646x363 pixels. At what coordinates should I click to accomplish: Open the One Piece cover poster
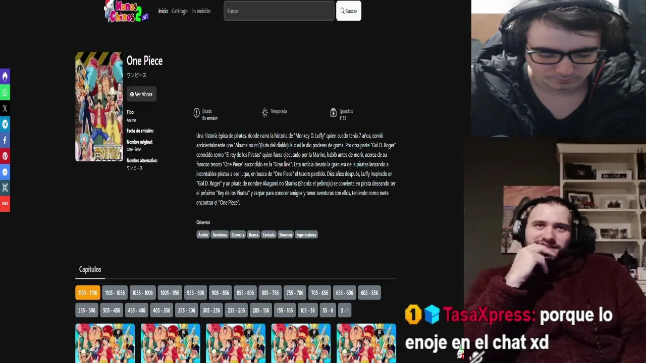click(99, 106)
